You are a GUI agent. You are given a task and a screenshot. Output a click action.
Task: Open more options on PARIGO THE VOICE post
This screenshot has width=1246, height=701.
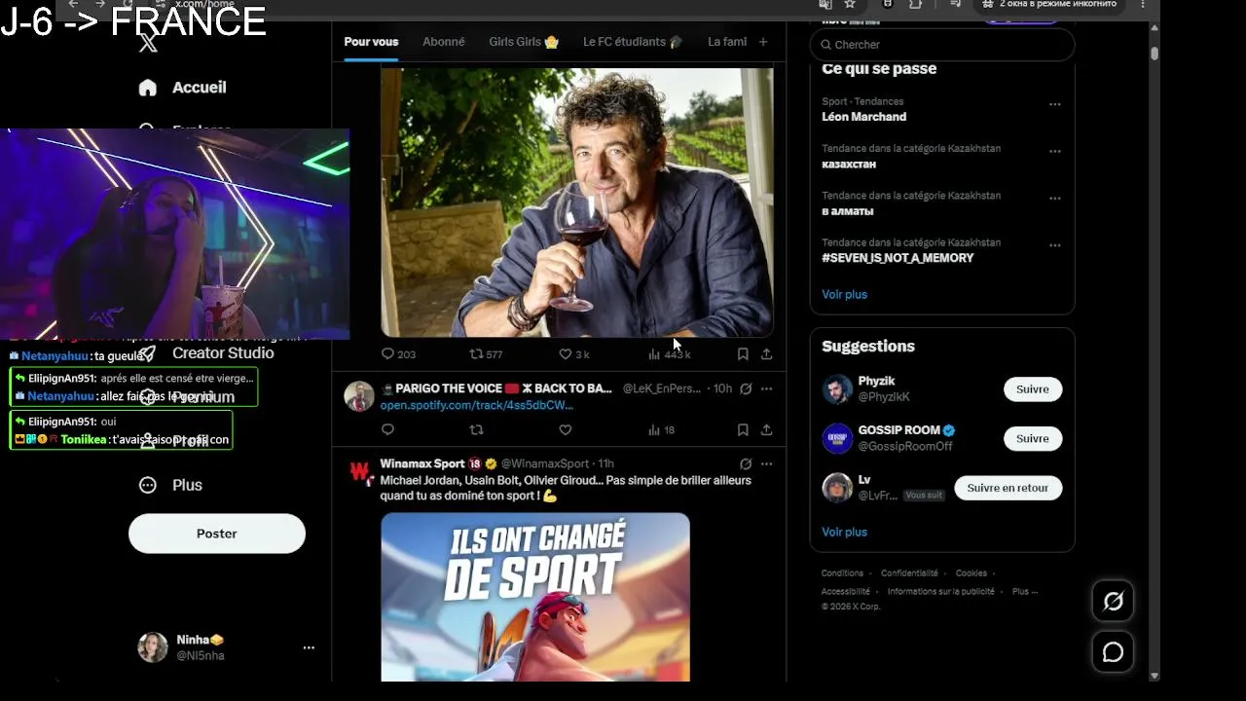click(x=766, y=388)
